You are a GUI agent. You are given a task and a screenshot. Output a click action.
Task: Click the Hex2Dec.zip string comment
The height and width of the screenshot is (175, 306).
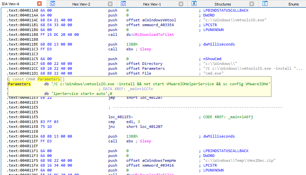point(239,160)
